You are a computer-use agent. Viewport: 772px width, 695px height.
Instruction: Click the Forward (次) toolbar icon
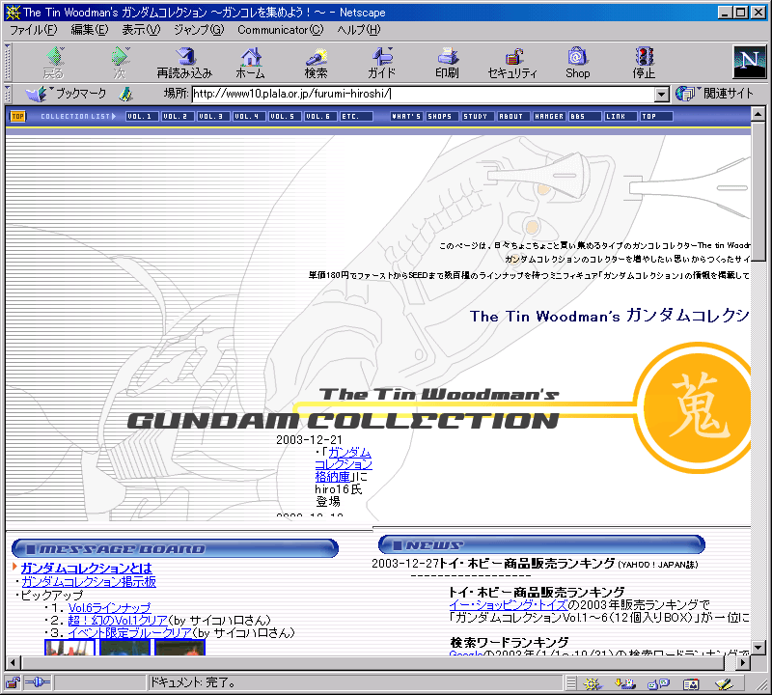(120, 63)
